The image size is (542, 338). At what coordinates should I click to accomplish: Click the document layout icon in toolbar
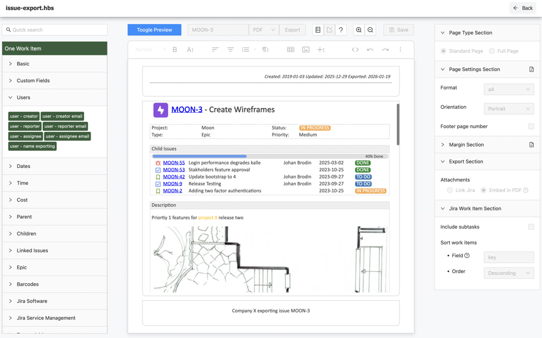pos(317,30)
